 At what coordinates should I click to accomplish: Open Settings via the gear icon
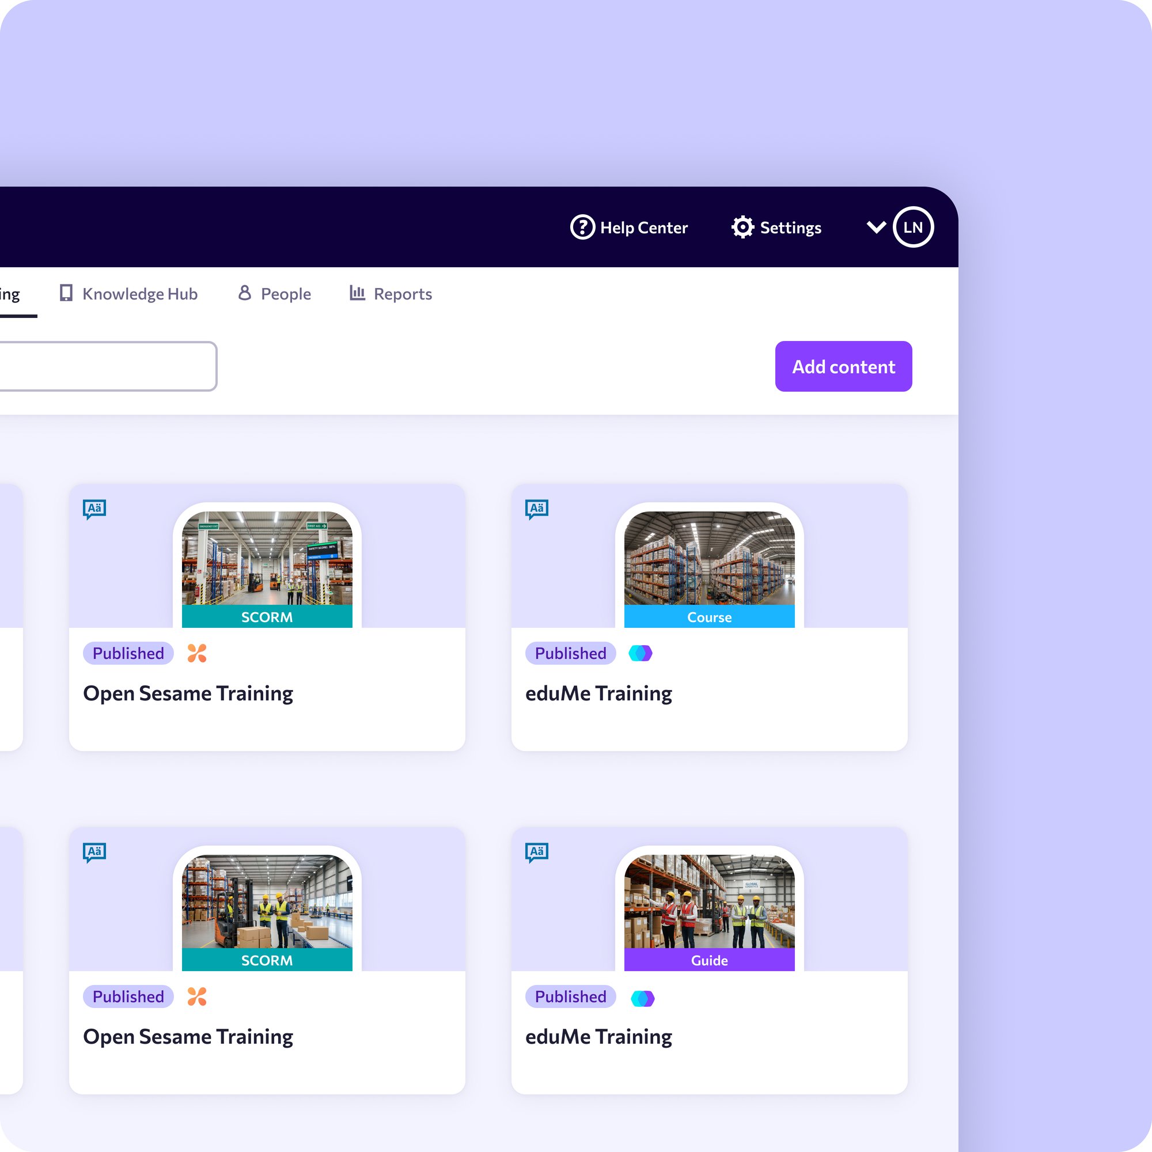(x=742, y=227)
